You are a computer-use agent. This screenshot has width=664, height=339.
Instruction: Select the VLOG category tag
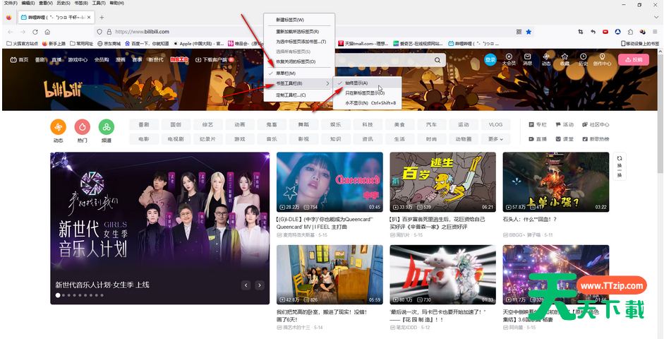coord(495,124)
